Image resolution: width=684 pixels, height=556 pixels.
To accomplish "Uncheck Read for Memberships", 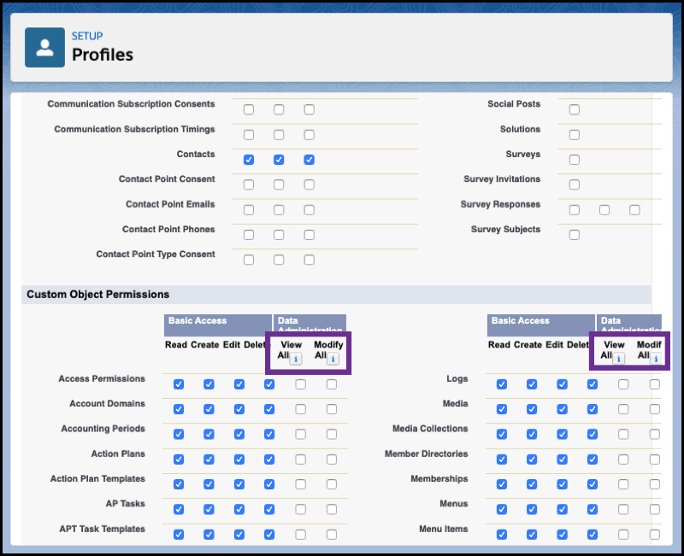I will coord(502,484).
